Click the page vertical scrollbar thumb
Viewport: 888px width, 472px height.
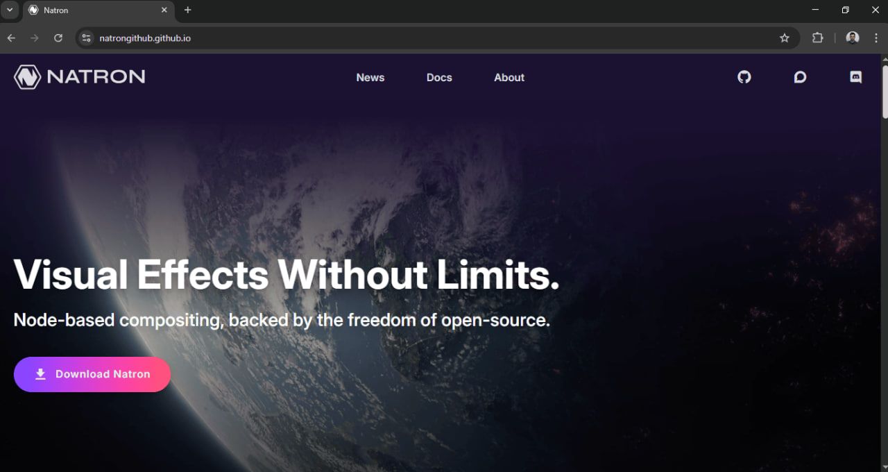coord(884,90)
